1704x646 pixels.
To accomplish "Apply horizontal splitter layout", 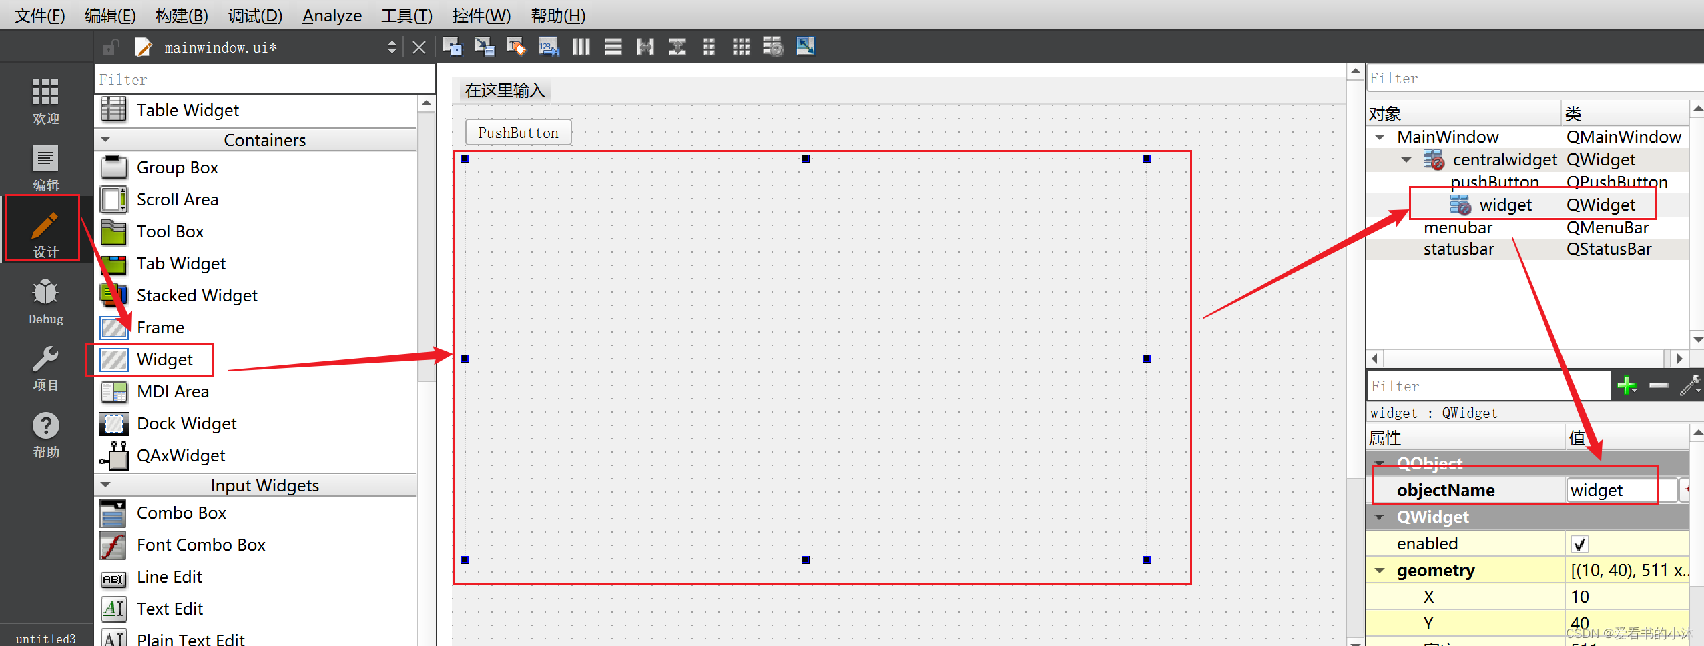I will (645, 47).
